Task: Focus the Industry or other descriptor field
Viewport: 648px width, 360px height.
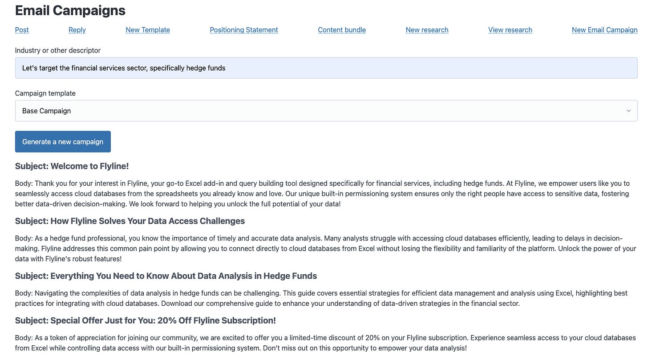Action: 326,68
